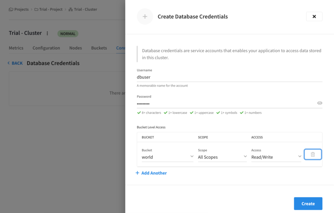
Task: Switch to the Configuration tab
Action: (46, 48)
